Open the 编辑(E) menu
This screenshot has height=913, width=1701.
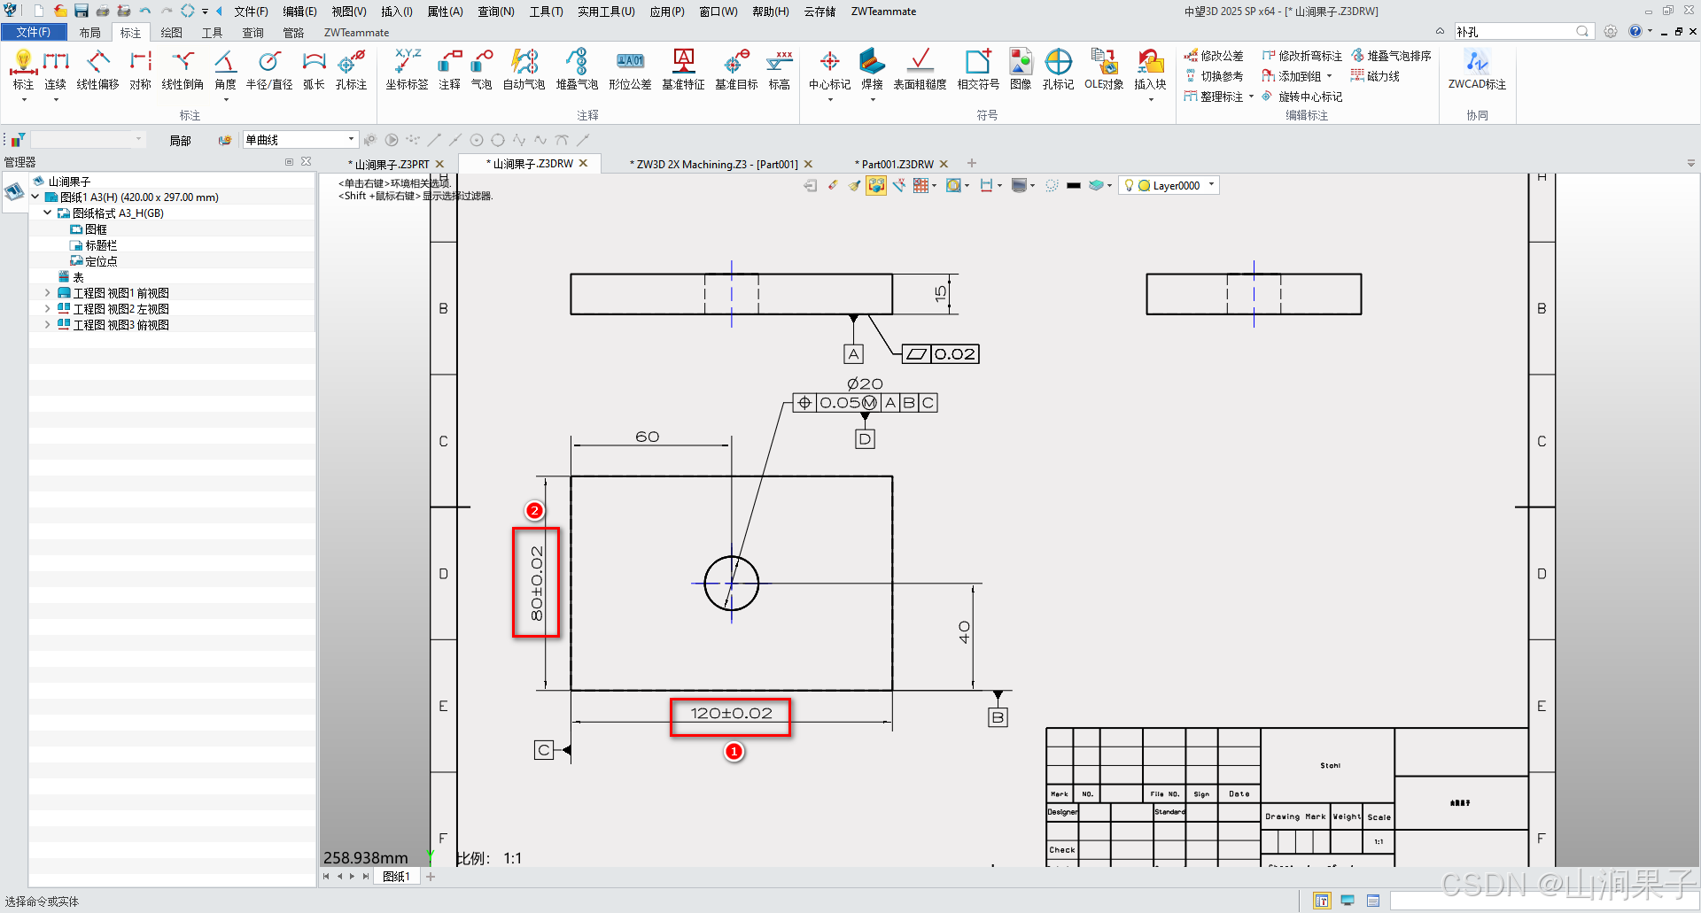pyautogui.click(x=299, y=12)
